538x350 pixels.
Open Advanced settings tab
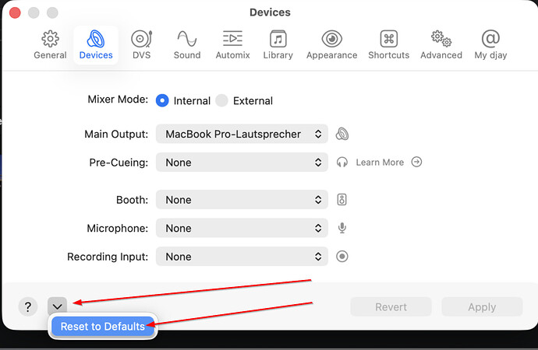coord(442,45)
